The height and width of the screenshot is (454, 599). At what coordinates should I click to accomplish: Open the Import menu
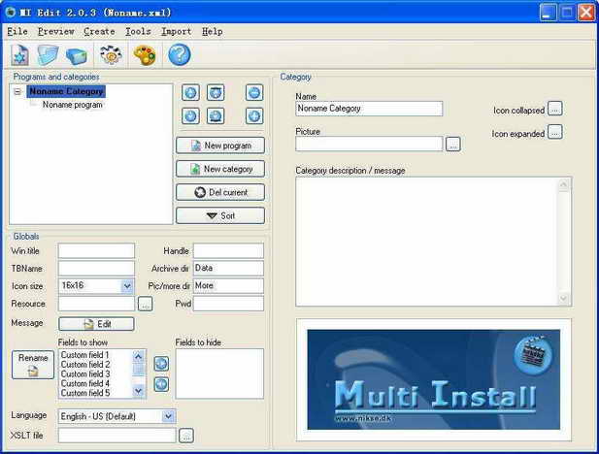[176, 31]
